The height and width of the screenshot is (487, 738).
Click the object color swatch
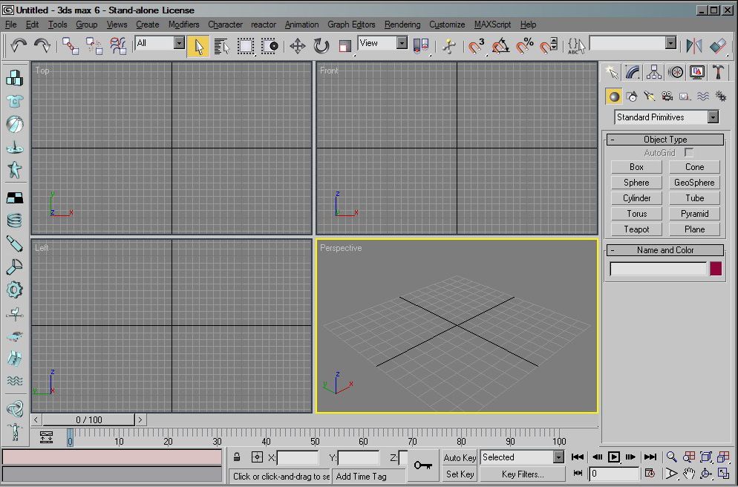pyautogui.click(x=716, y=269)
